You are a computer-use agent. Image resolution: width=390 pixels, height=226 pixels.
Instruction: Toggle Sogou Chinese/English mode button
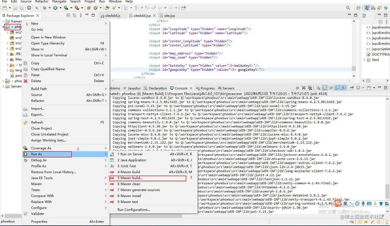tap(345, 204)
